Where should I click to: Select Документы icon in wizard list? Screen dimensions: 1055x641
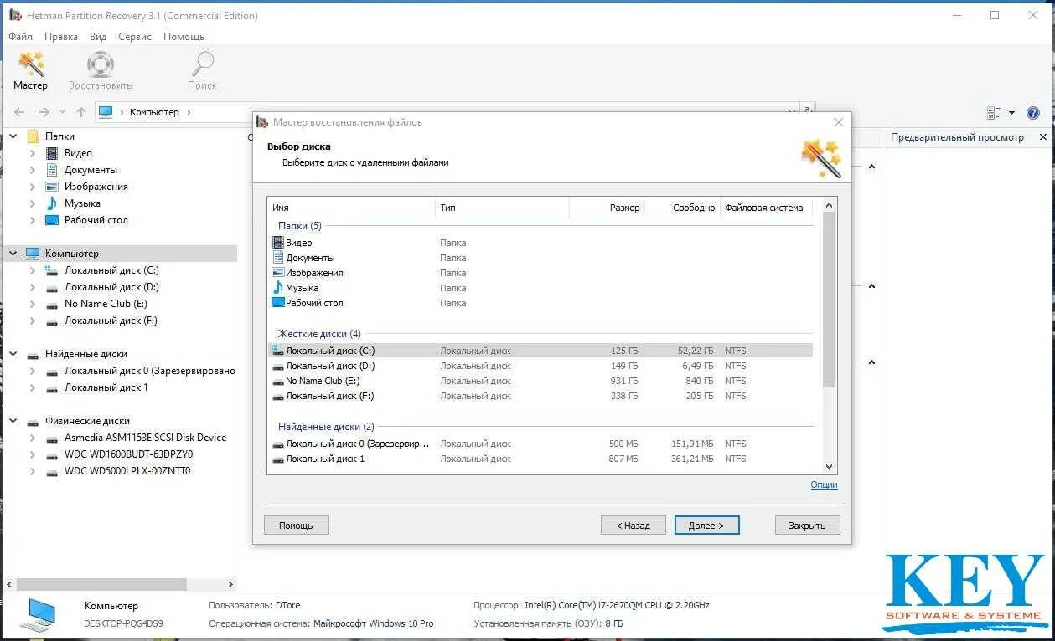(278, 258)
